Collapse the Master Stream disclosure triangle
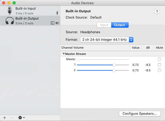 coord(63,54)
